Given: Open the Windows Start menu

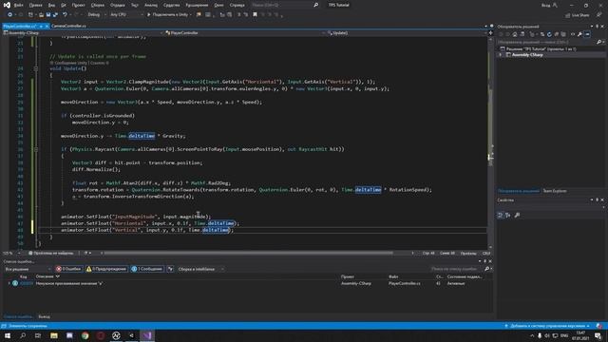Looking at the screenshot, I should pyautogui.click(x=8, y=335).
